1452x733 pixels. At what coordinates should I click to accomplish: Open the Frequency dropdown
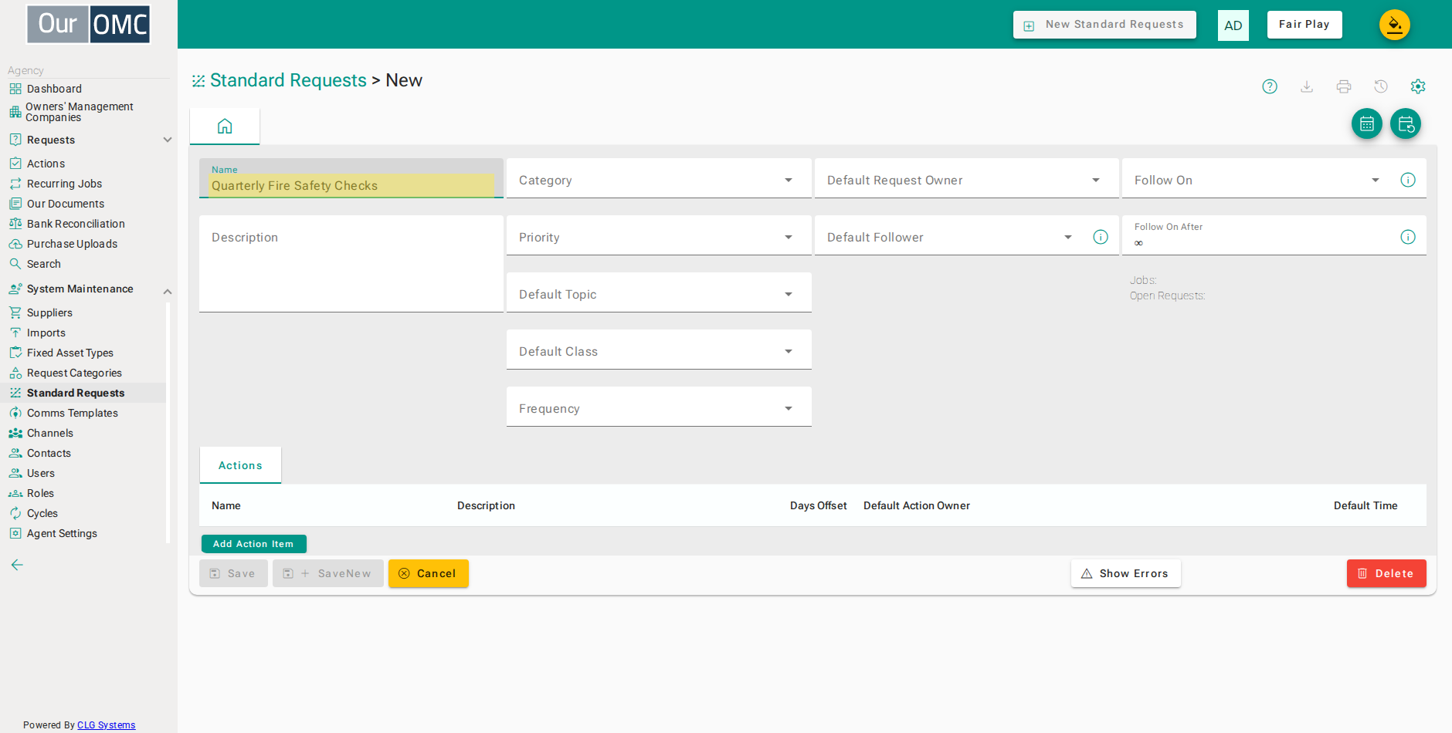659,407
